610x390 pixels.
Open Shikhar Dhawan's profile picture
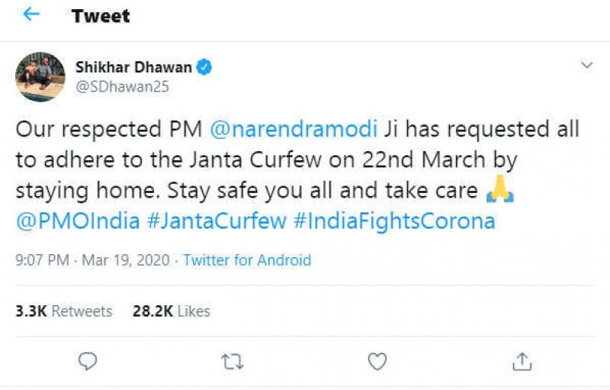(40, 76)
